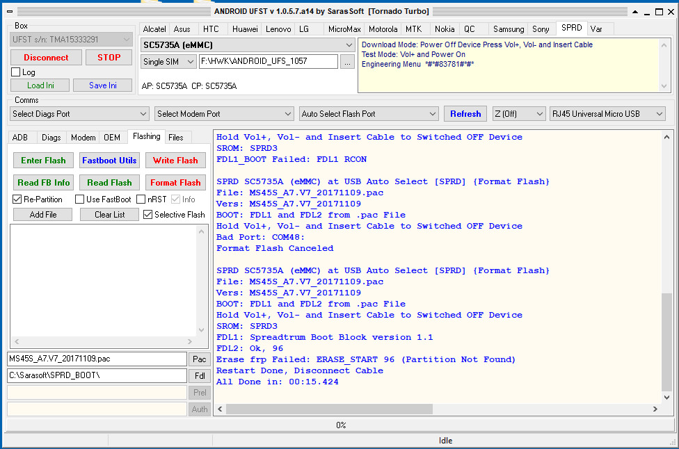Viewport: 679px width, 449px height.
Task: Select the Sony brand tab
Action: [541, 29]
